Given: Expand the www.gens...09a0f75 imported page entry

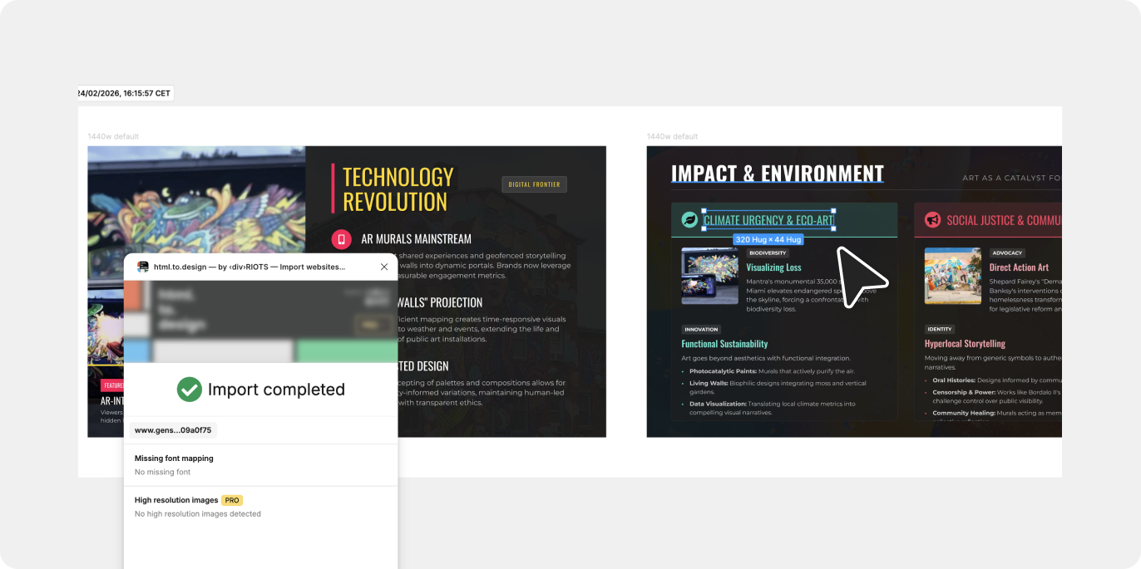Looking at the screenshot, I should (x=172, y=430).
